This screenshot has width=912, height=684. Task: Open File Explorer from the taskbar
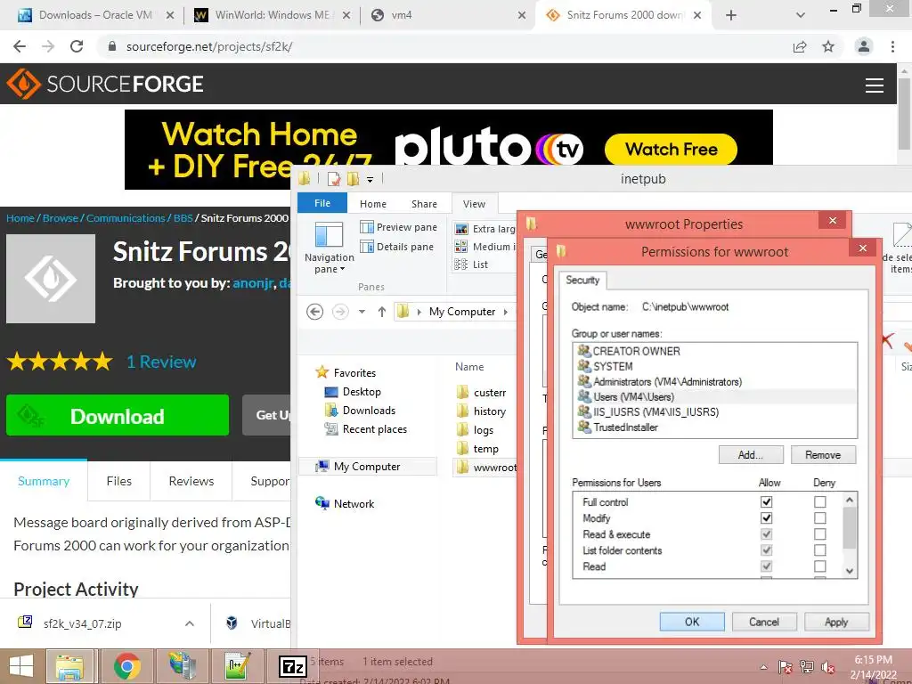pos(69,666)
